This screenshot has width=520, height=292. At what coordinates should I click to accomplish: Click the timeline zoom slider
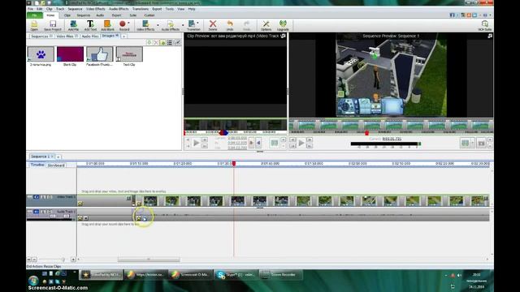click(63, 260)
